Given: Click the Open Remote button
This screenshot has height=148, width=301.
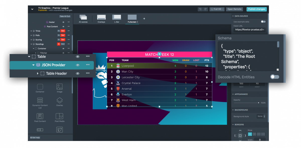Looking at the screenshot, I should 234,9.
